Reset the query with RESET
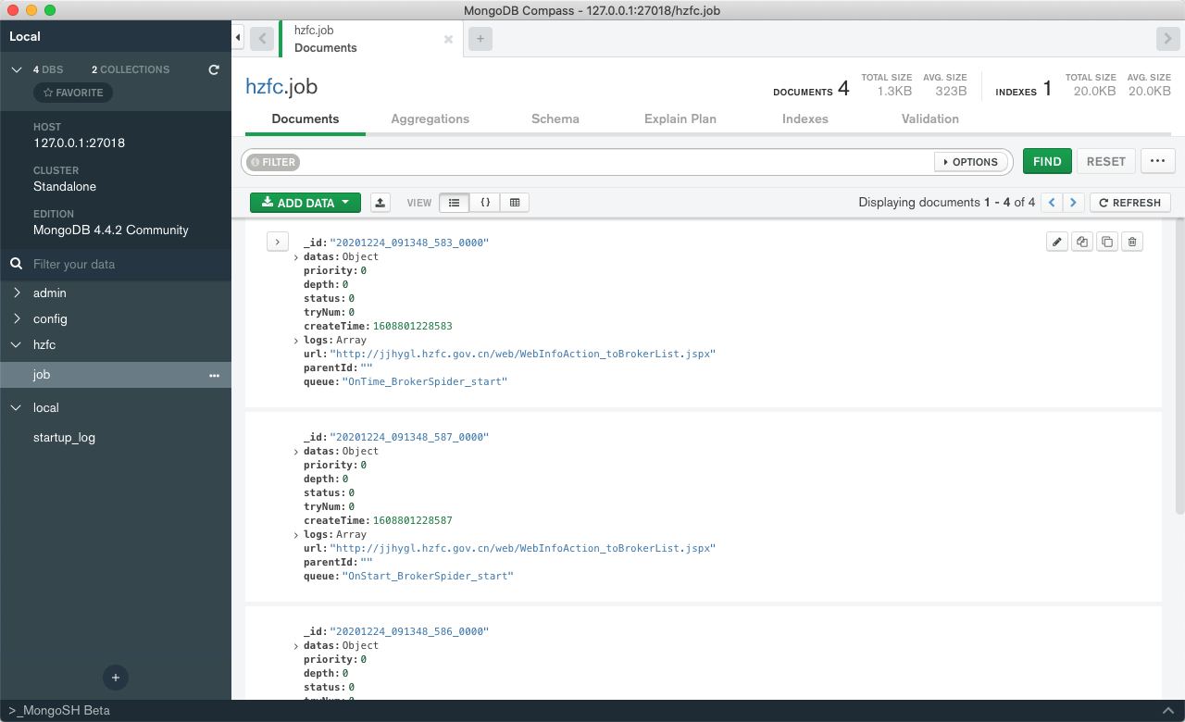This screenshot has height=722, width=1185. pyautogui.click(x=1106, y=161)
